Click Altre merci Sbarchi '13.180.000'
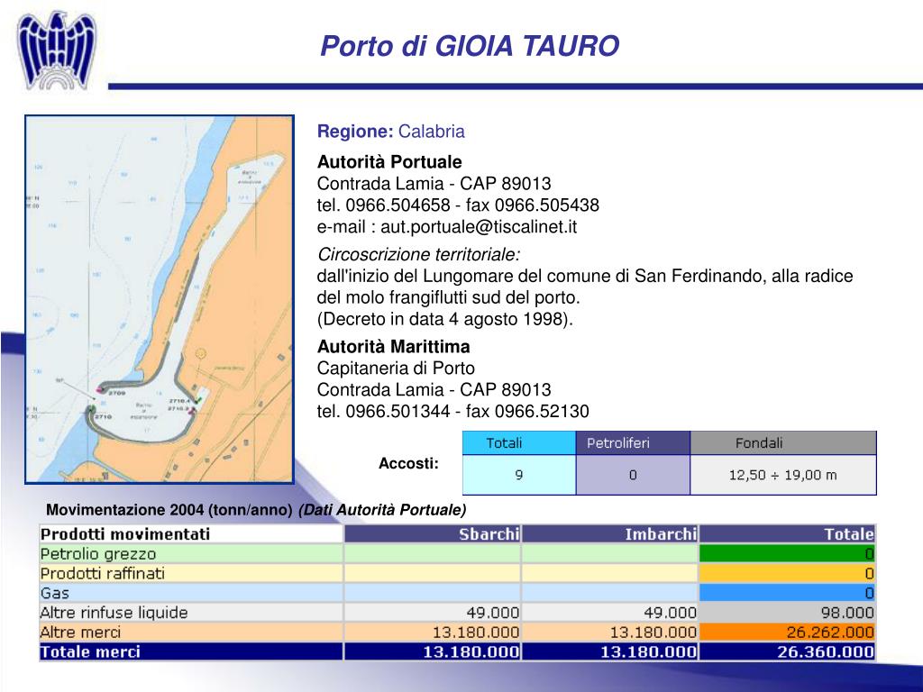923x692 pixels. click(433, 632)
